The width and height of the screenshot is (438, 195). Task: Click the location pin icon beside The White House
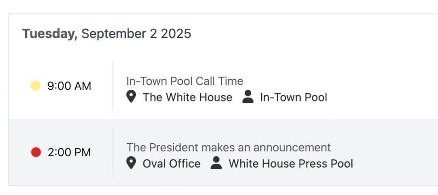131,97
